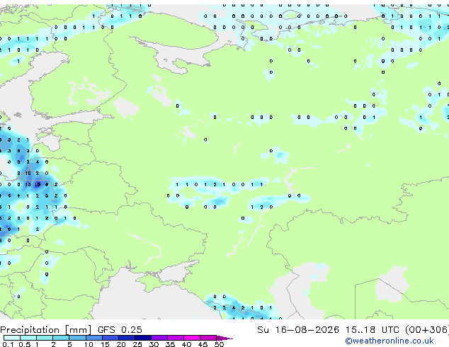The width and height of the screenshot is (449, 347).
Task: Click the 10–15 mm legend swatch
Action: 93,338
